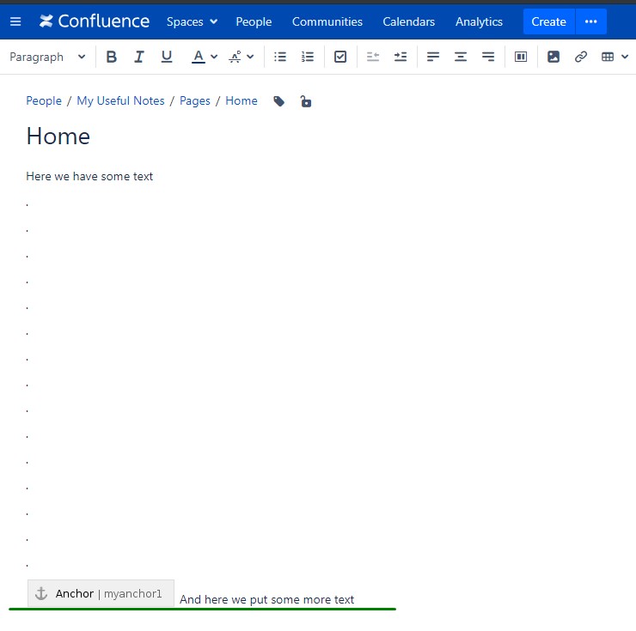
Task: Insert link using chain icon
Action: [x=581, y=57]
